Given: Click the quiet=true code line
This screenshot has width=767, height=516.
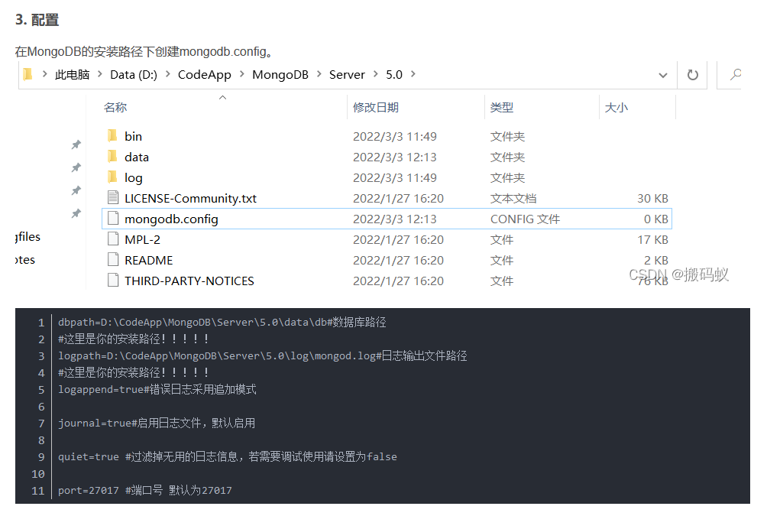Looking at the screenshot, I should (x=228, y=457).
